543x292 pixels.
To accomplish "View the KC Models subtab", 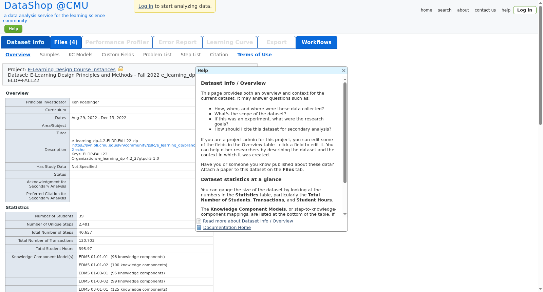I will tap(80, 55).
